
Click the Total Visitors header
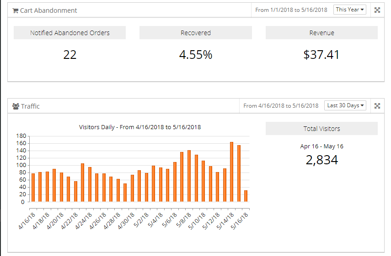click(321, 129)
